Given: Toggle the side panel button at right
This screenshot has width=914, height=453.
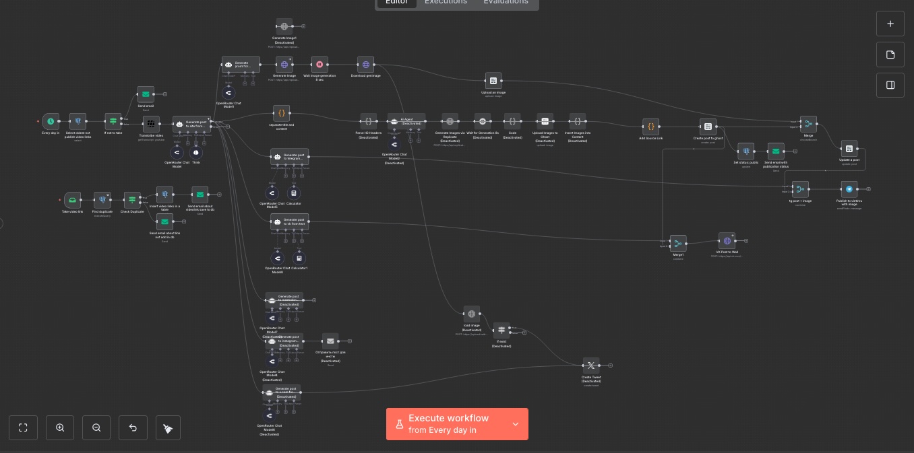Looking at the screenshot, I should [x=890, y=85].
